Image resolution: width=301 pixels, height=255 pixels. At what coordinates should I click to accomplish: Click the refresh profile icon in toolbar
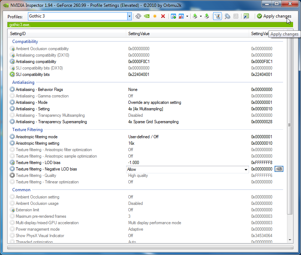click(x=138, y=16)
